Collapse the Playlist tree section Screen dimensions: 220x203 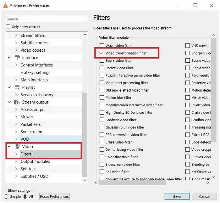tap(9, 87)
